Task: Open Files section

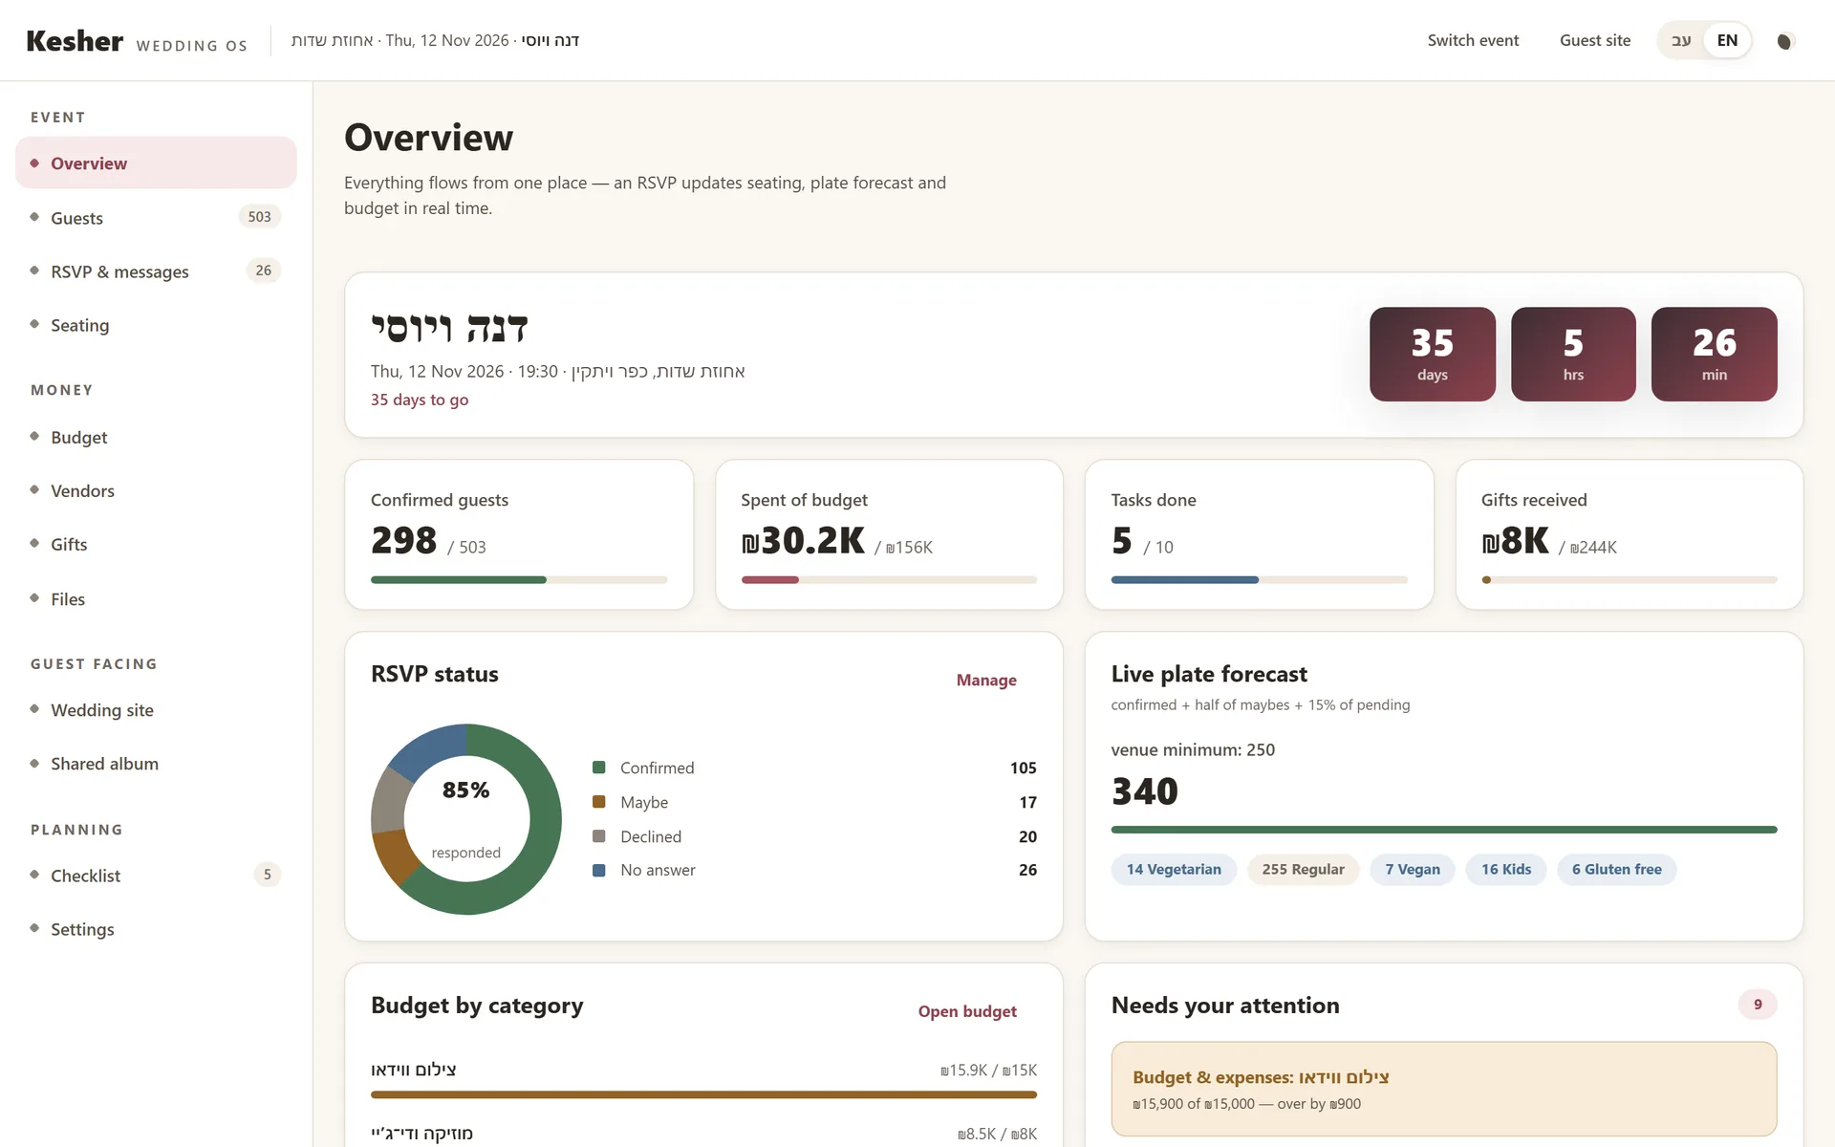Action: pyautogui.click(x=156, y=598)
